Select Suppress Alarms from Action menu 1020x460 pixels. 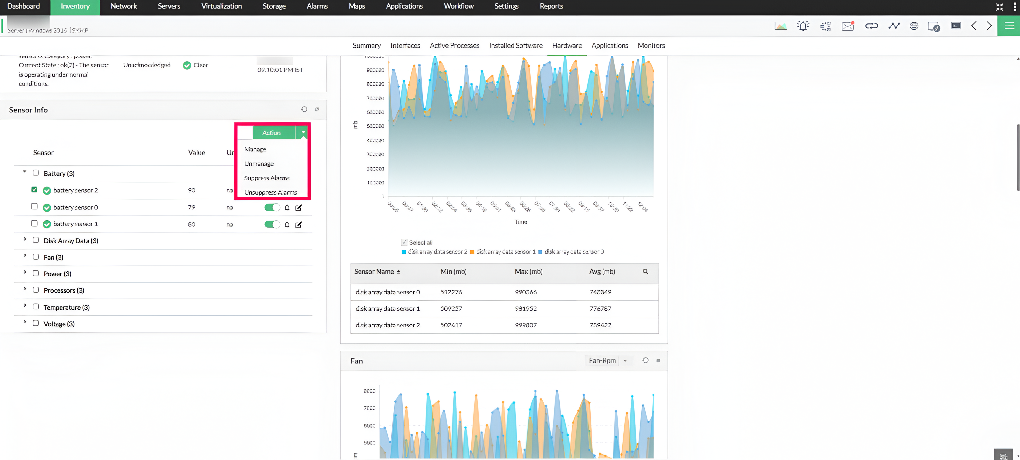[x=267, y=178]
